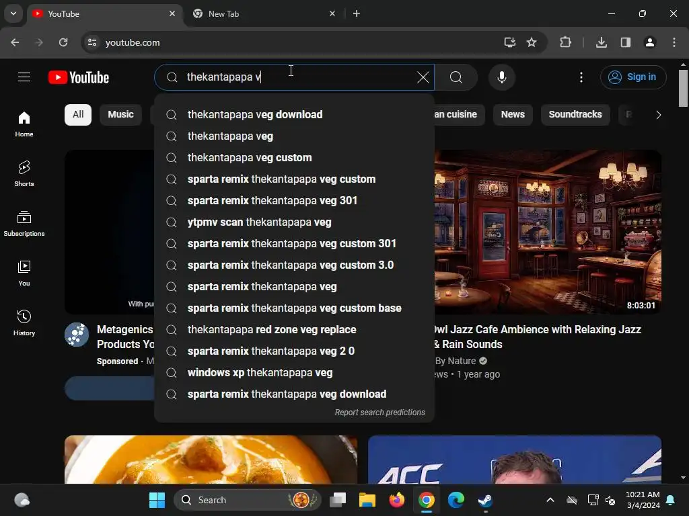This screenshot has width=689, height=516.
Task: Open a new tab with the plus button
Action: 357,13
